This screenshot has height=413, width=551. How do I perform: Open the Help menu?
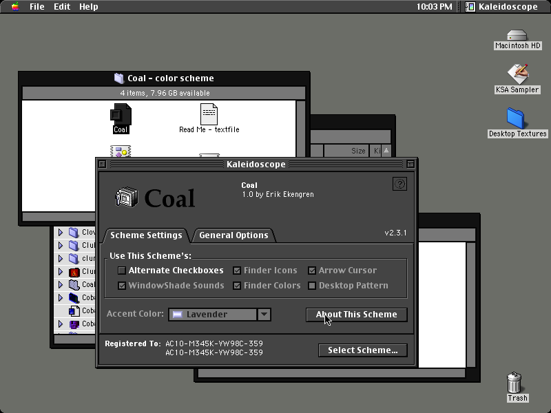click(x=89, y=7)
